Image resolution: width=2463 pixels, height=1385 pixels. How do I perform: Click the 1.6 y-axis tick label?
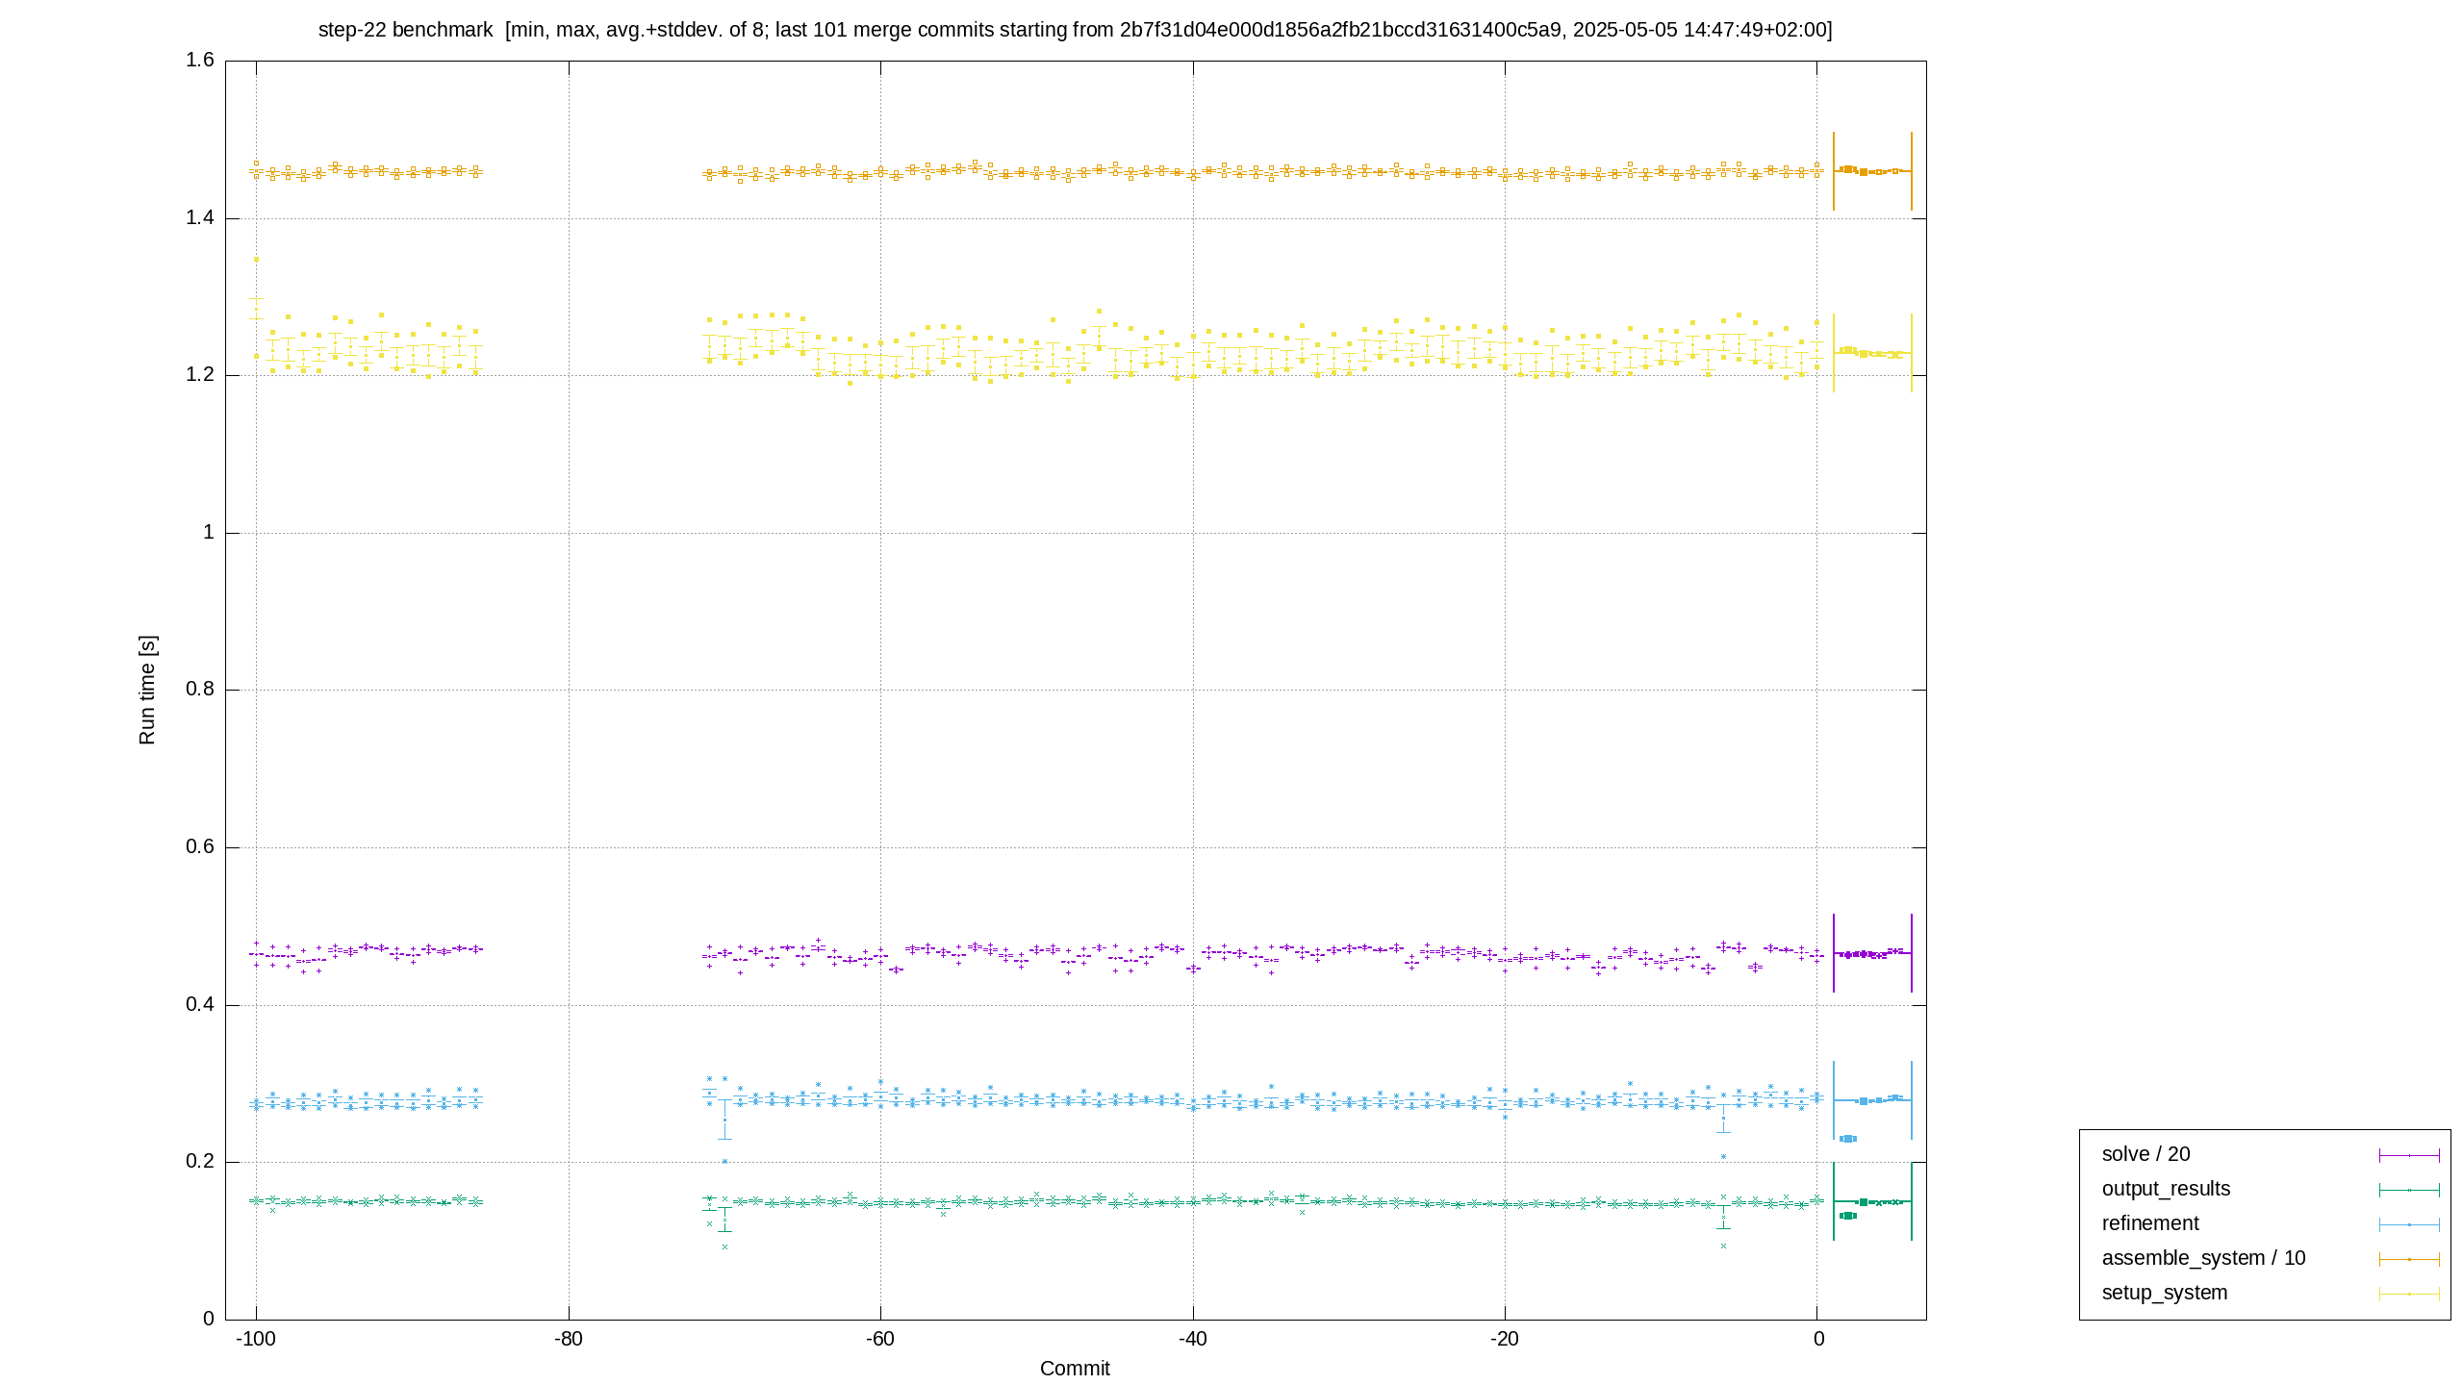tap(200, 61)
